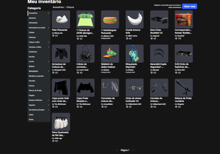Open the Correias de cintura thumbnail
Image resolution: width=220 pixels, height=154 pixels.
tap(159, 88)
